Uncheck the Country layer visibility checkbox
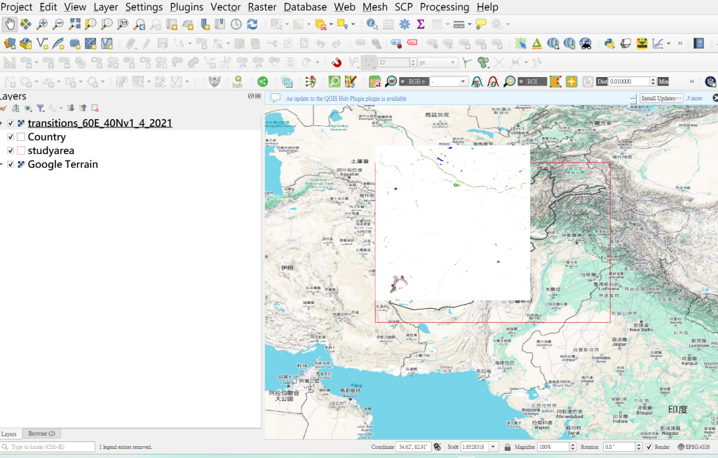The width and height of the screenshot is (718, 458). 11,137
